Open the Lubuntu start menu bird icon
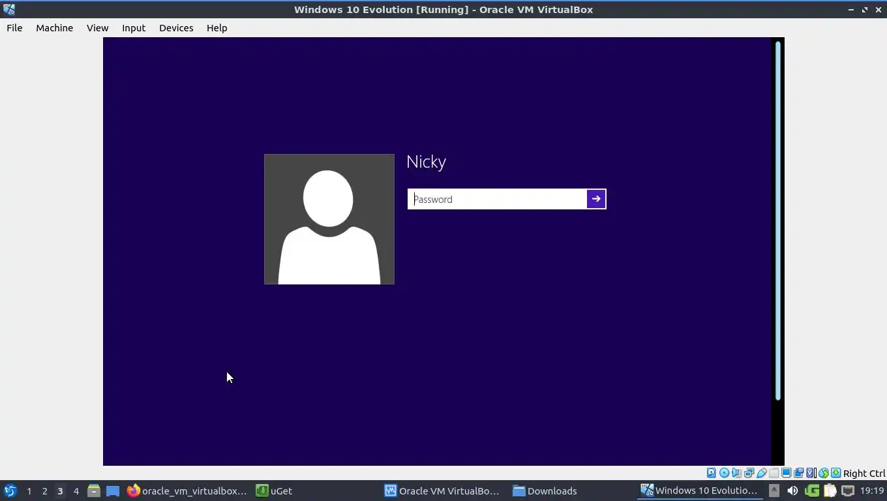 [10, 491]
